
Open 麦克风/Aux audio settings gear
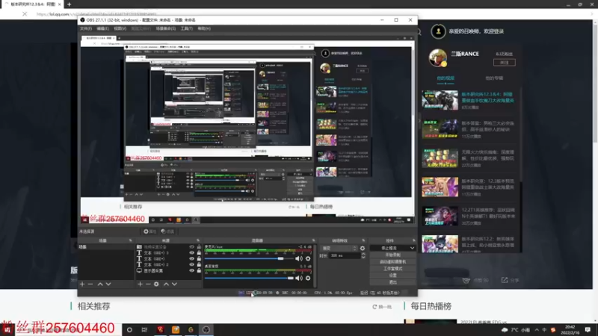point(308,258)
